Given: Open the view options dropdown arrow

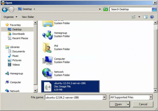Looking at the screenshot, I should 139,17.
